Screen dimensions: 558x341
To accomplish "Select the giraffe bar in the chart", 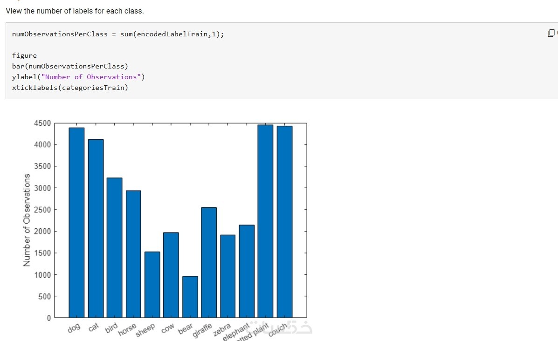I will [209, 262].
